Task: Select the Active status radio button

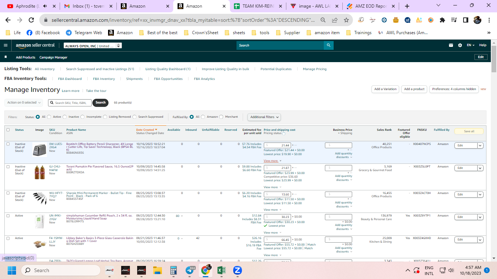Action: 49,117
